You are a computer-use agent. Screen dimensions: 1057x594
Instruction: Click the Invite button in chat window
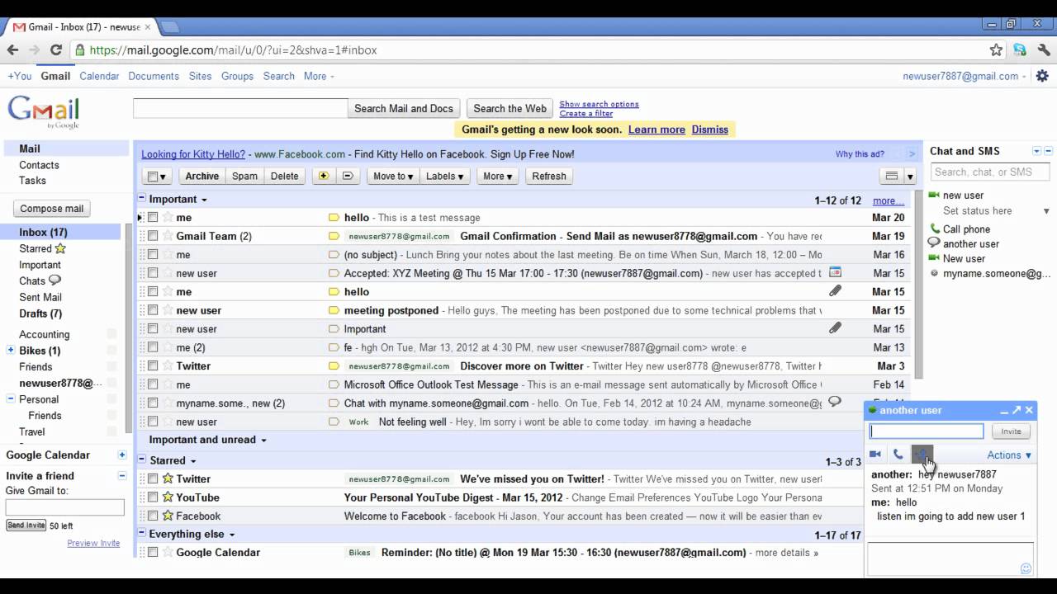coord(1011,431)
